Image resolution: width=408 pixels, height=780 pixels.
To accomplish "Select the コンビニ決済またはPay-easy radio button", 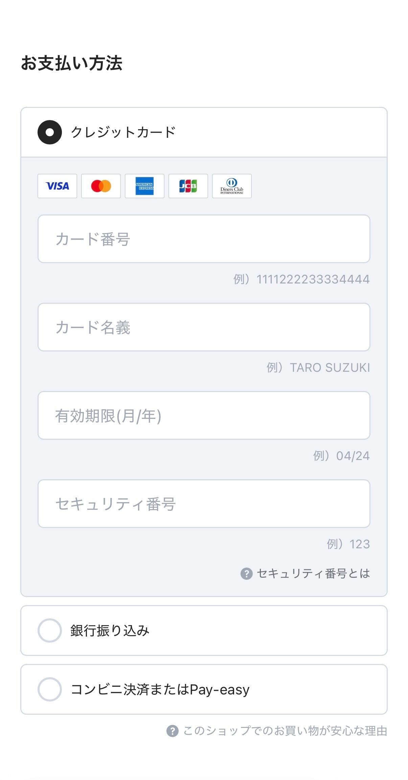I will (x=50, y=689).
